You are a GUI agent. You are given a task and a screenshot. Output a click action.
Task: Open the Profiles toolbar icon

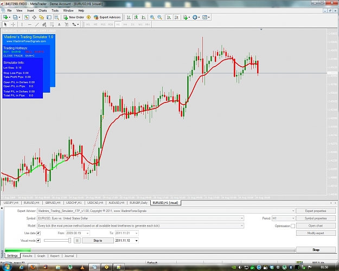click(15, 17)
